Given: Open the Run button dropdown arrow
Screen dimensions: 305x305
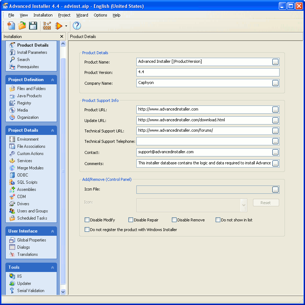Looking at the screenshot, I should [x=66, y=26].
